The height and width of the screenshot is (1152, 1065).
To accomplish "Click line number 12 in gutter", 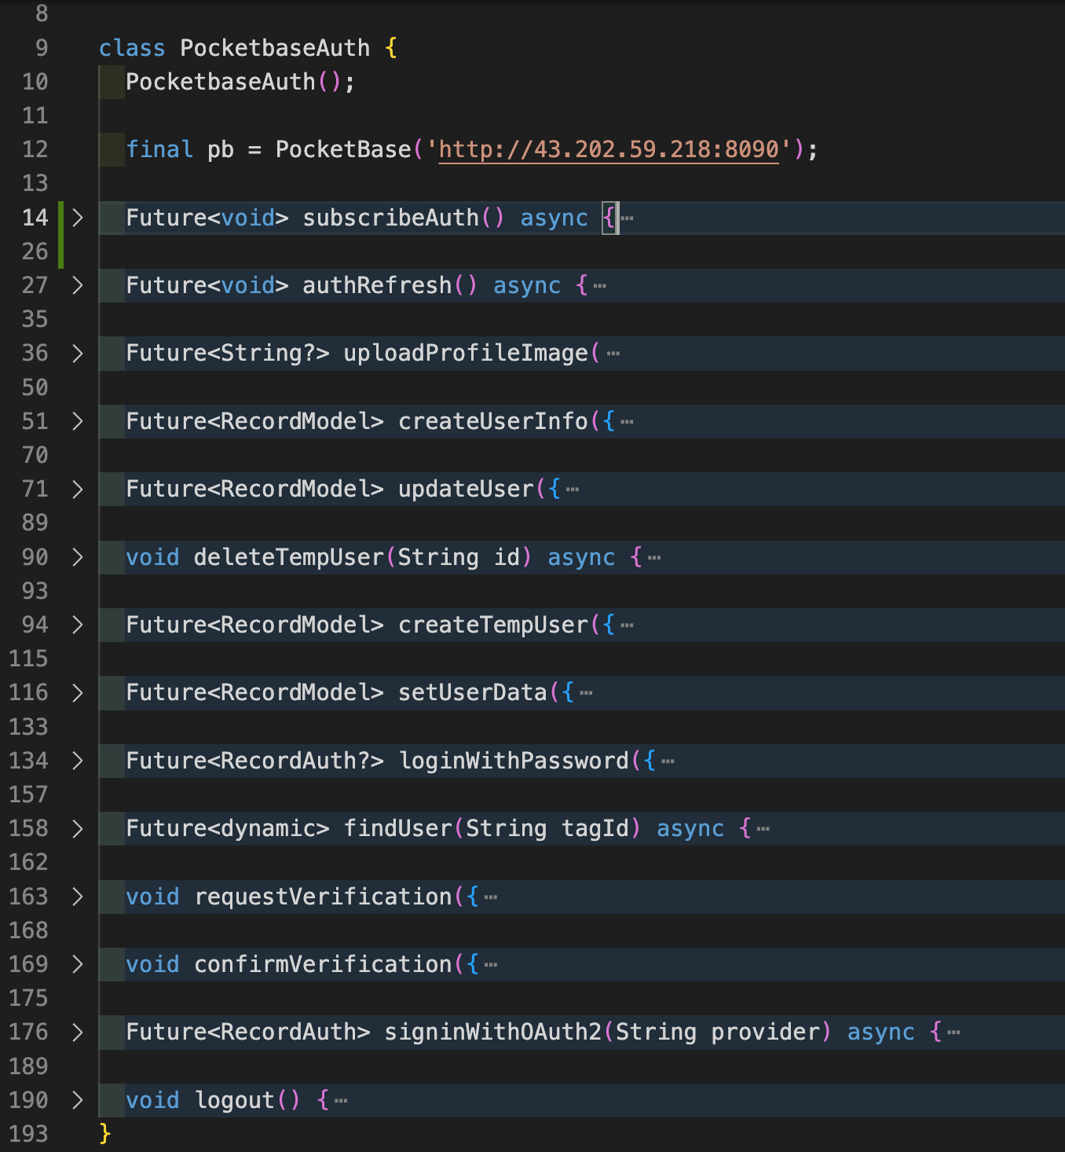I will pyautogui.click(x=35, y=149).
